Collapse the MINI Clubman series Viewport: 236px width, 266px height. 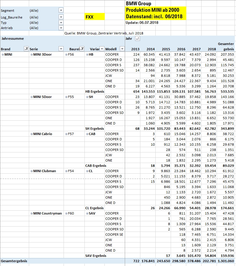pyautogui.click(x=31, y=171)
